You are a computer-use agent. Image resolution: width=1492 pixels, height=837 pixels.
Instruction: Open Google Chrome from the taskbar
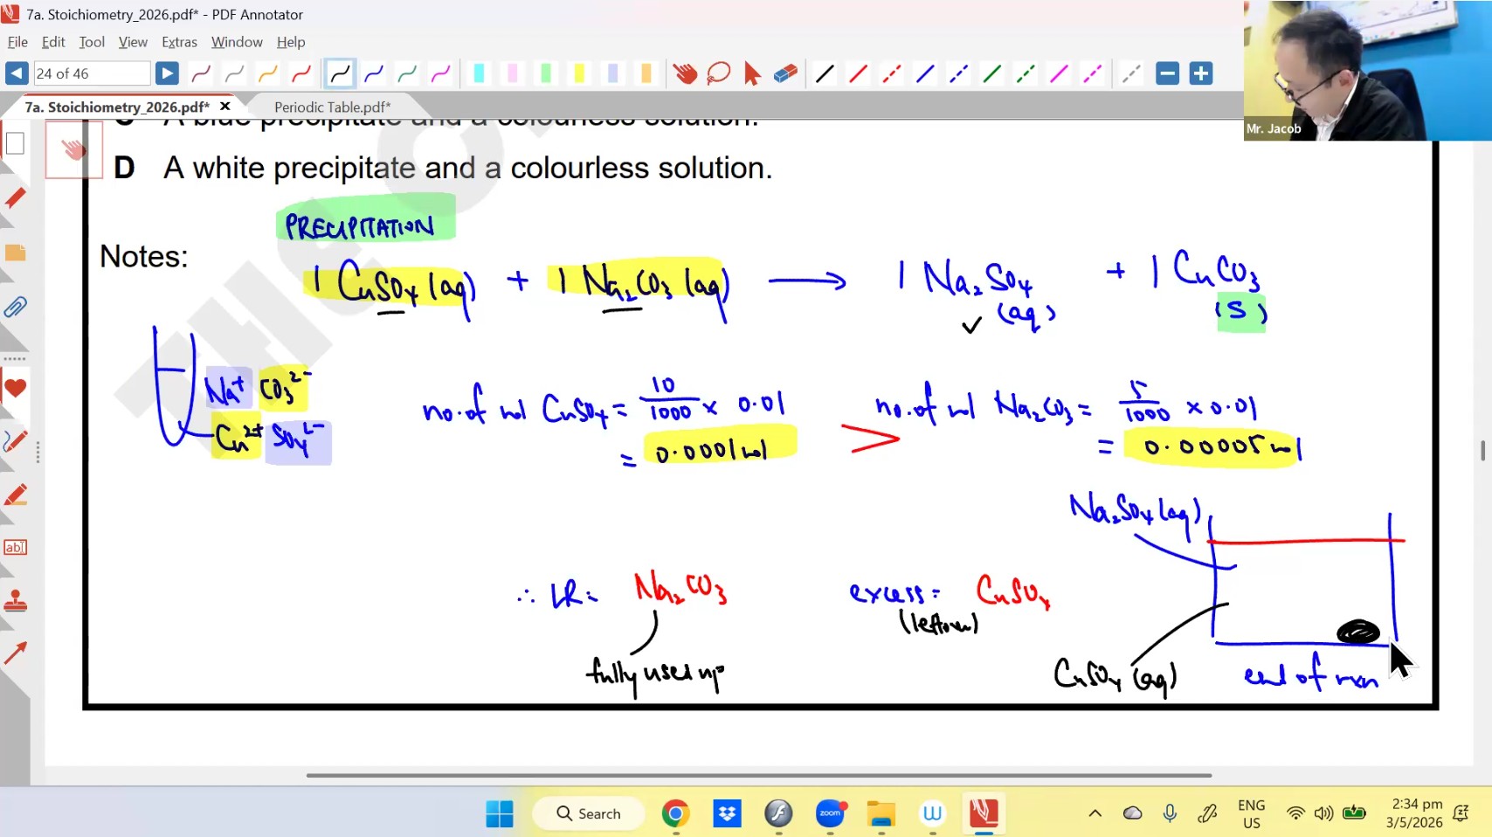pyautogui.click(x=674, y=813)
